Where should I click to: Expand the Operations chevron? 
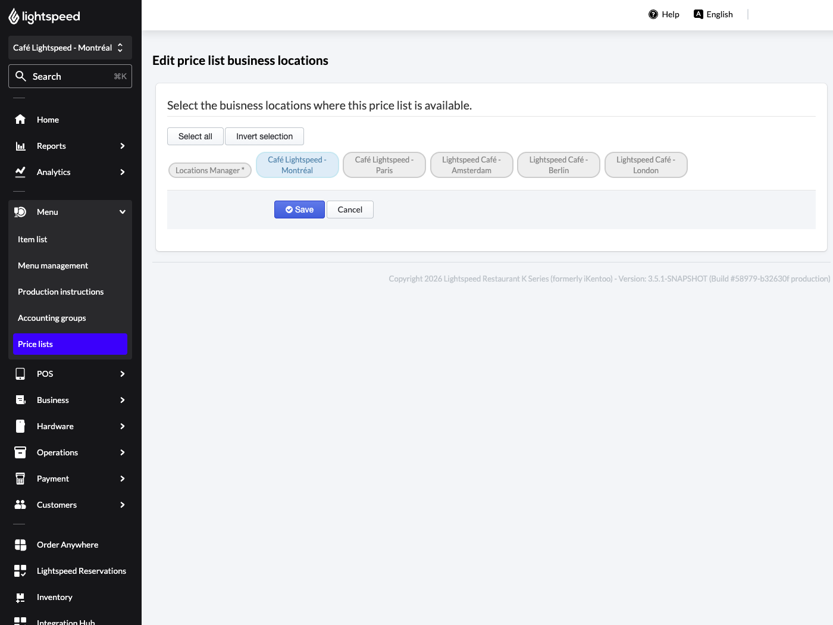pyautogui.click(x=123, y=452)
